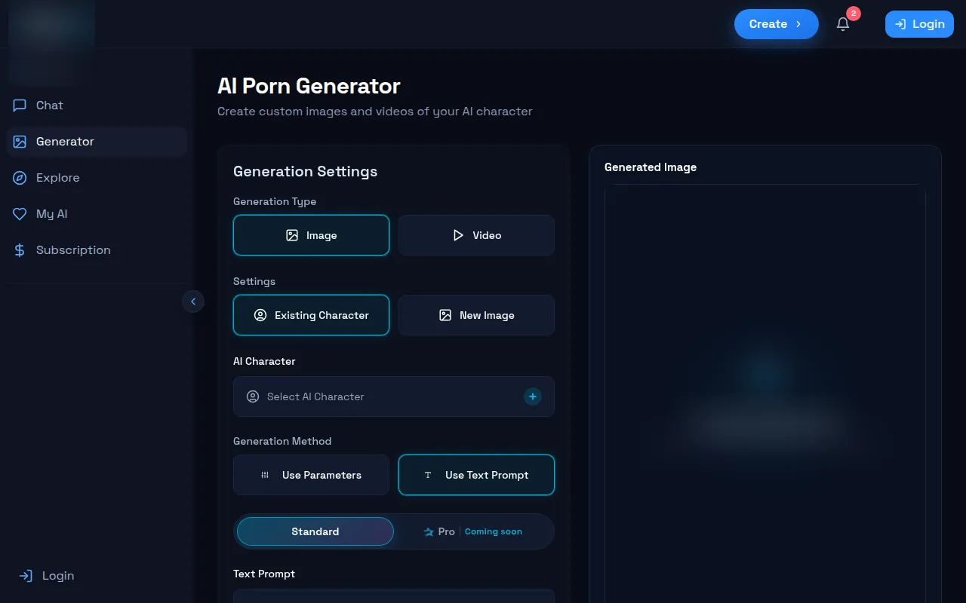Click the Generator image icon in sidebar

tap(20, 142)
